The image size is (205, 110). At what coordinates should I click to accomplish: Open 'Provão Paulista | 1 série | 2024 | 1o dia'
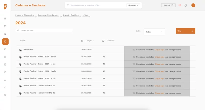tap(39, 93)
